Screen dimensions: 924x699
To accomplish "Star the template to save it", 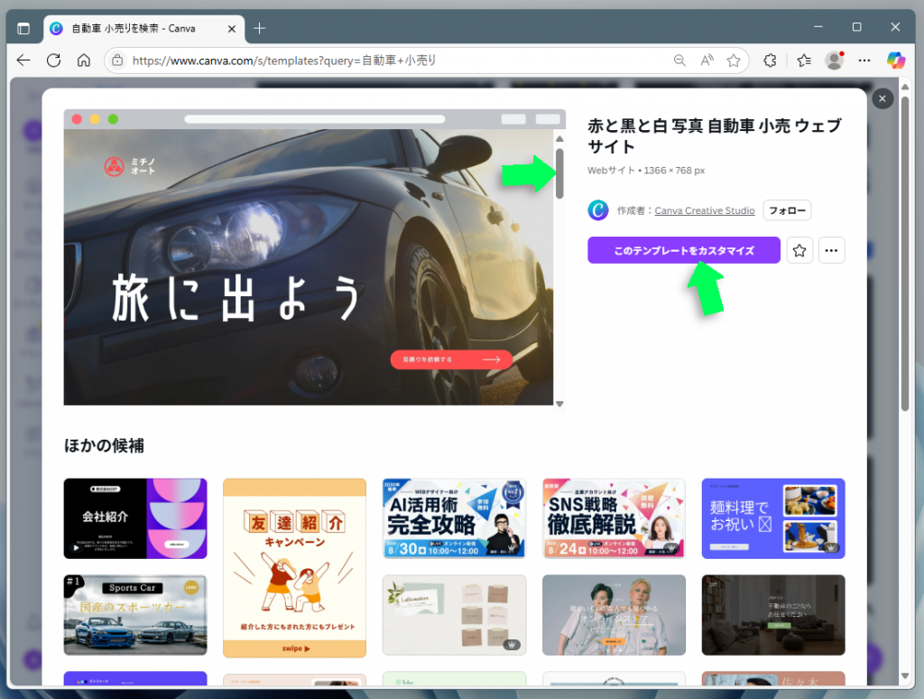I will pyautogui.click(x=799, y=250).
